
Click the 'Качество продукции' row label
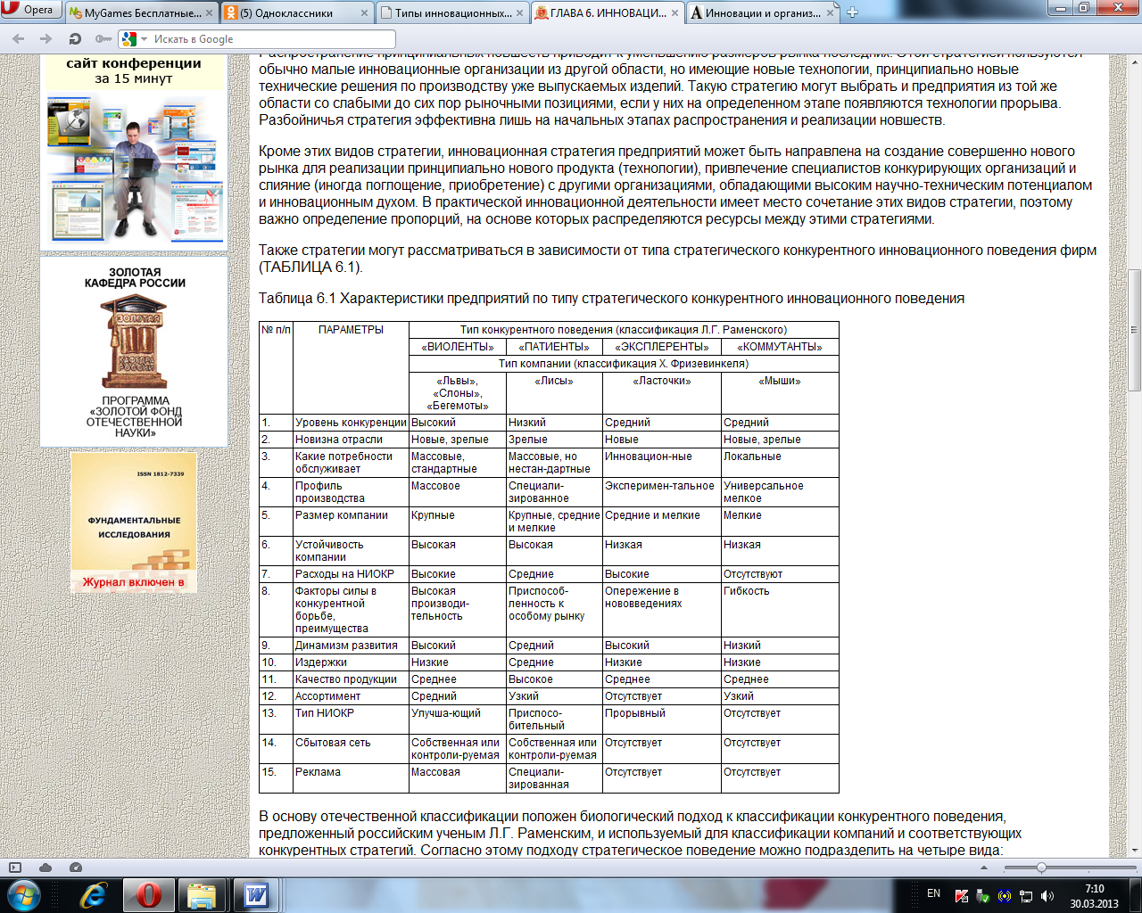click(346, 679)
